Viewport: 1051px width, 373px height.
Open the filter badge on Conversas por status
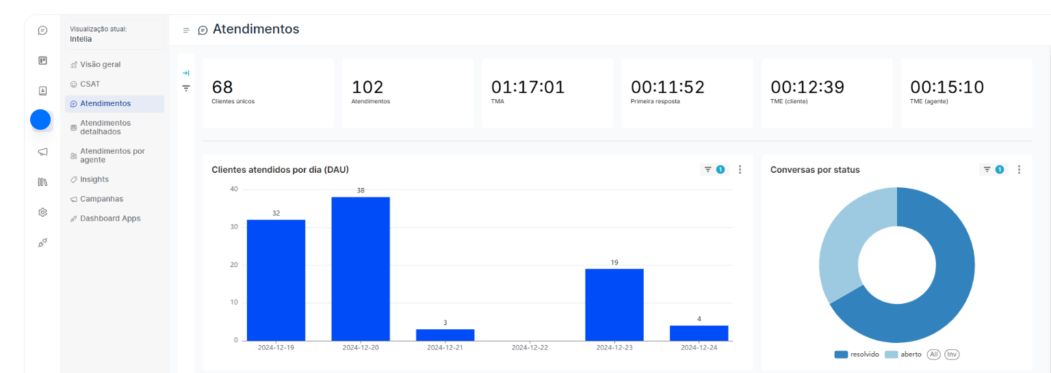click(993, 169)
